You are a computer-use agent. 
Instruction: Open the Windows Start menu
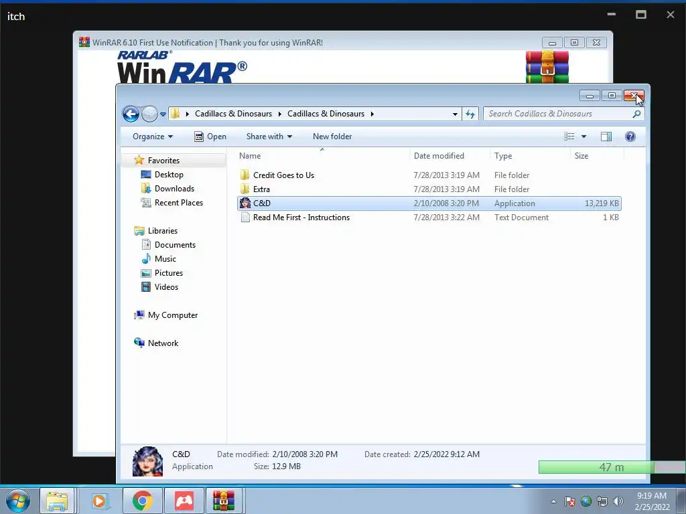pos(17,501)
